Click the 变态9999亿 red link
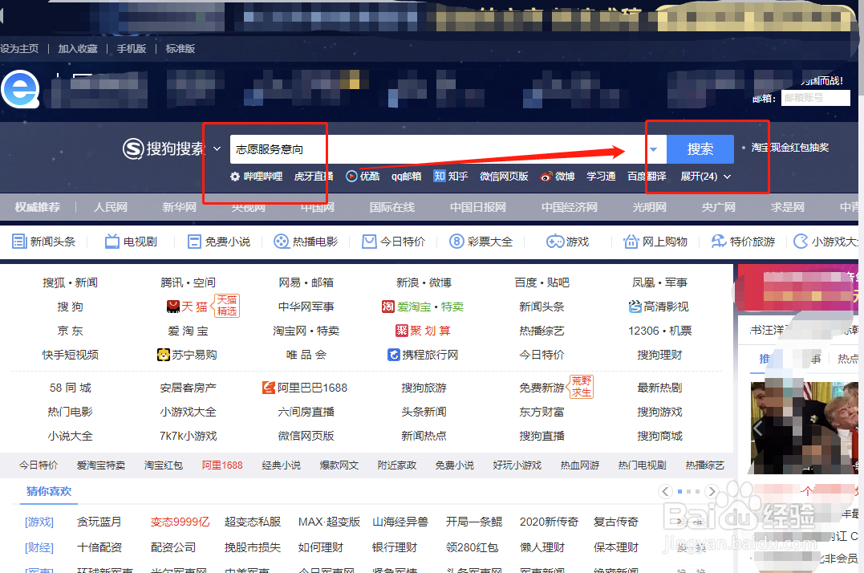864x573 pixels. click(181, 522)
